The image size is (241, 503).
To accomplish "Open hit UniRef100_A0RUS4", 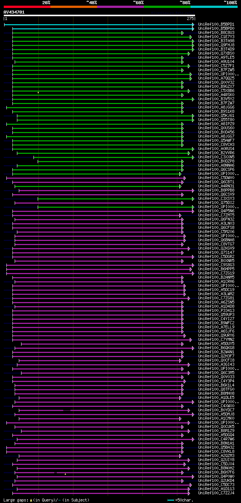I will [216, 149].
